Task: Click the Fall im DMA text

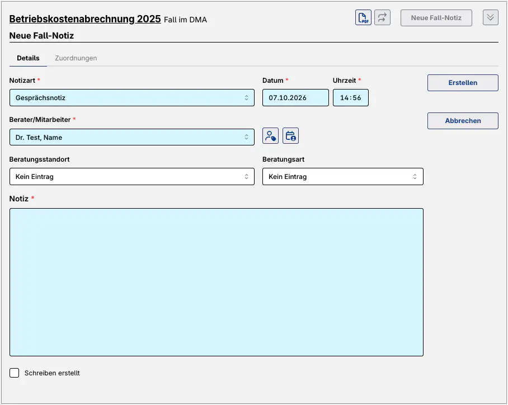Action: click(x=185, y=20)
